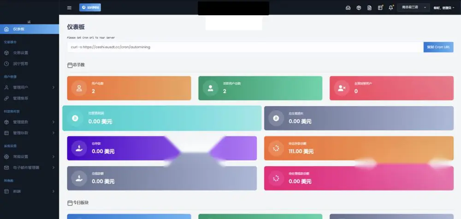Open the 你好, 管理员 account dropdown
Image resolution: width=461 pixels, height=219 pixels.
(444, 8)
